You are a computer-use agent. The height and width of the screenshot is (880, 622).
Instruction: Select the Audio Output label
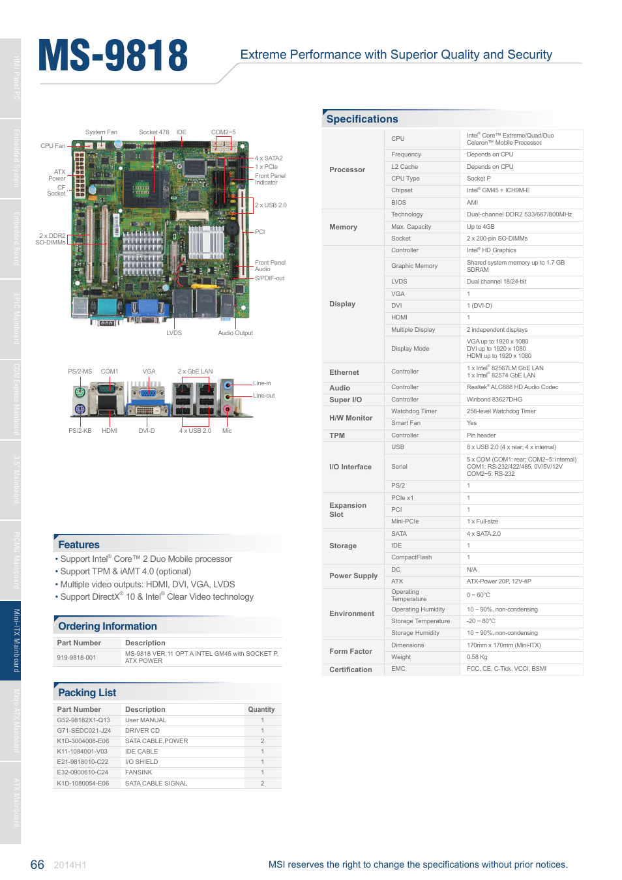235,333
